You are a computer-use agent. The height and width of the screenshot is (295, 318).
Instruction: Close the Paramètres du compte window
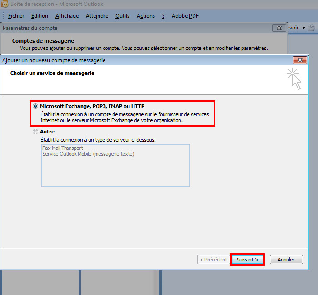coord(279,28)
